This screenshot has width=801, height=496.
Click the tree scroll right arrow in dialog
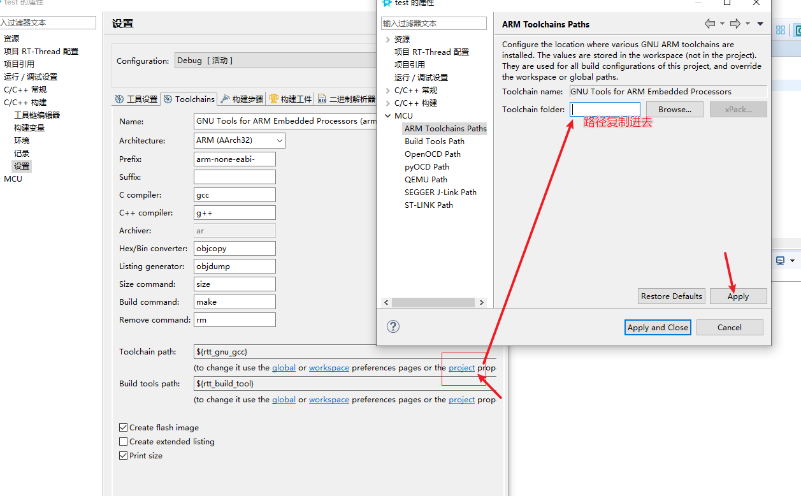(482, 303)
